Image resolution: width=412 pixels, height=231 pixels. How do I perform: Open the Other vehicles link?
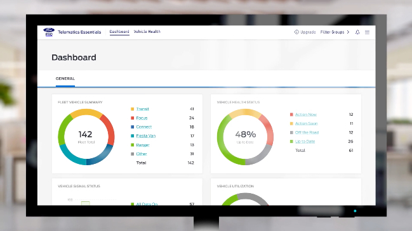click(142, 154)
